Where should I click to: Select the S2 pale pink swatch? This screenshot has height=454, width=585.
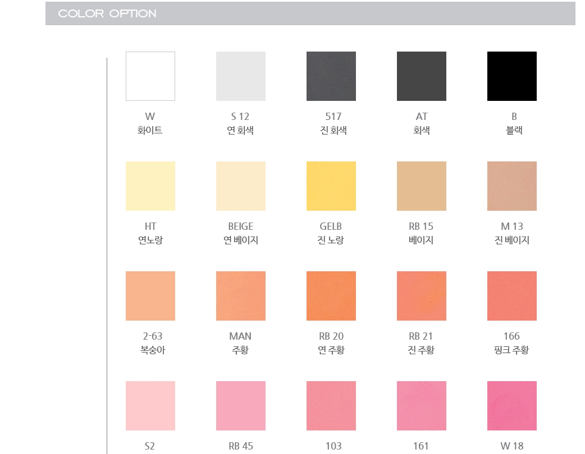point(150,406)
